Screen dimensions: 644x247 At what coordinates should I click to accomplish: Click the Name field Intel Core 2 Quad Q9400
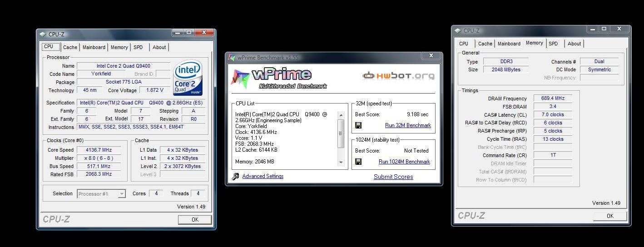(124, 66)
